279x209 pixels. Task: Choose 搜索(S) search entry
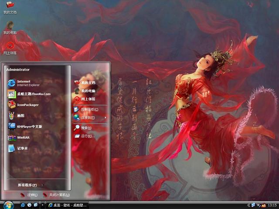83,128
